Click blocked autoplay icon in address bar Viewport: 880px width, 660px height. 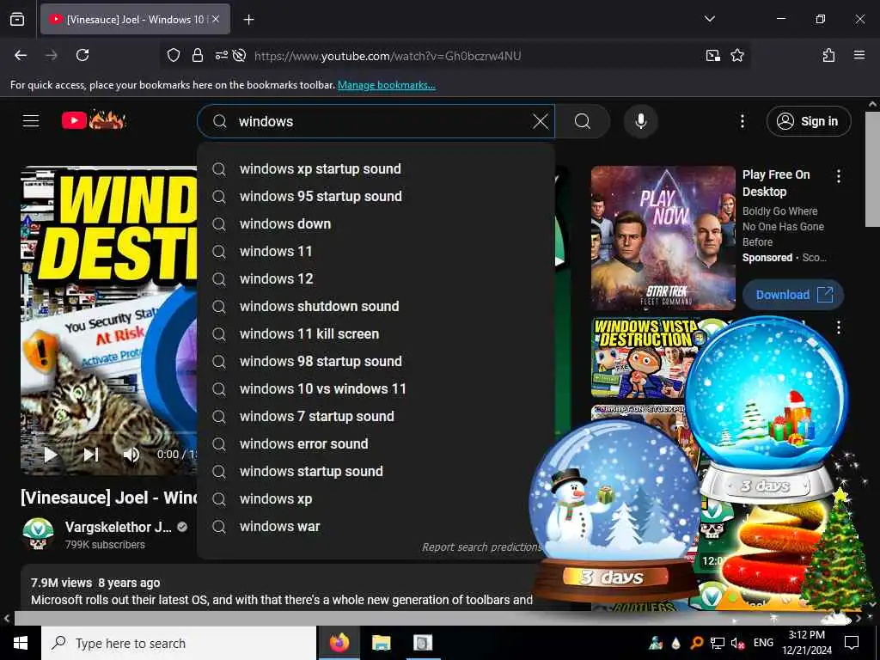(239, 56)
